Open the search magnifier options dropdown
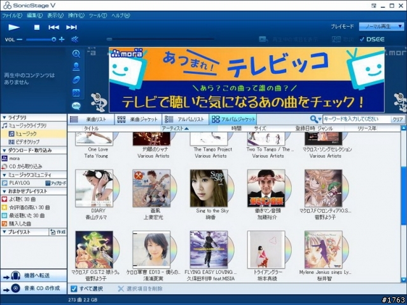The height and width of the screenshot is (305, 407). tap(315, 119)
